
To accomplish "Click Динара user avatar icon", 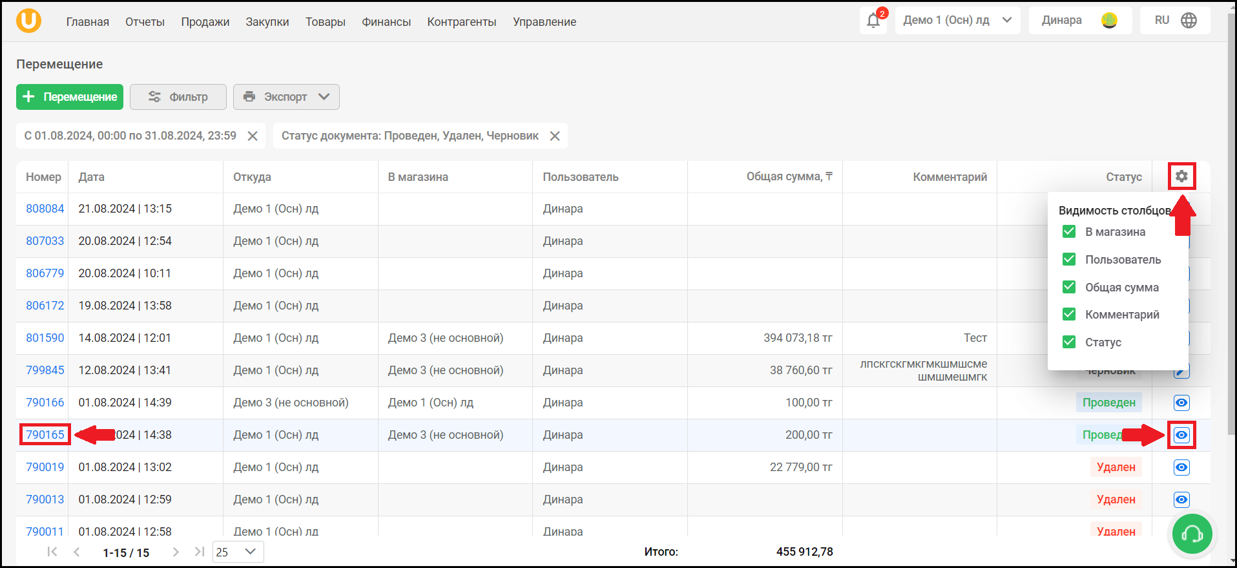I will 1110,20.
